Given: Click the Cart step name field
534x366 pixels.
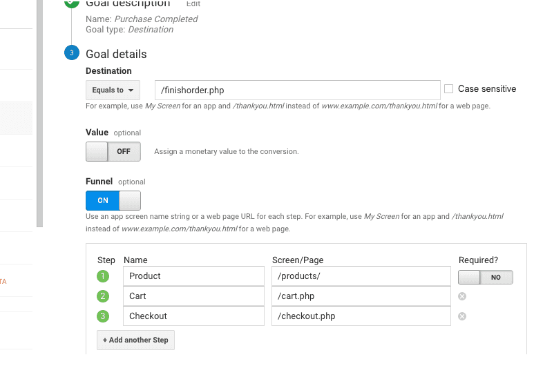Looking at the screenshot, I should point(193,296).
